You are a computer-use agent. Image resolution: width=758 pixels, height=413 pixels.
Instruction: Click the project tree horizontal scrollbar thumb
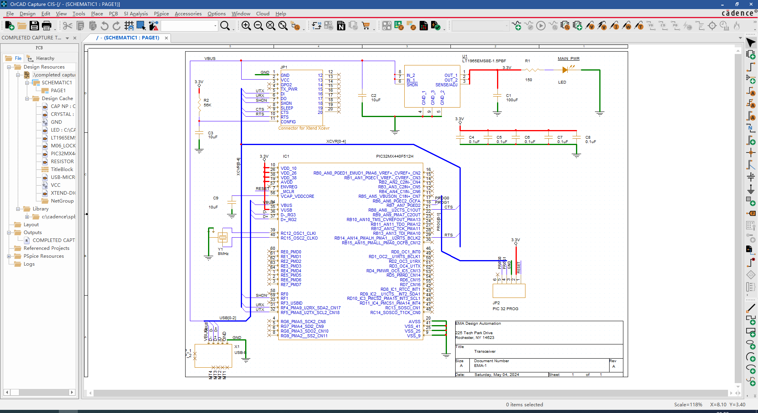(x=15, y=392)
